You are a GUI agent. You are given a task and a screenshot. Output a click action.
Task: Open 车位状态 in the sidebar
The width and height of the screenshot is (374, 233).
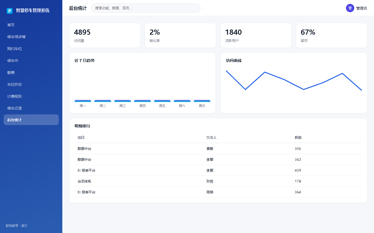(x=31, y=84)
